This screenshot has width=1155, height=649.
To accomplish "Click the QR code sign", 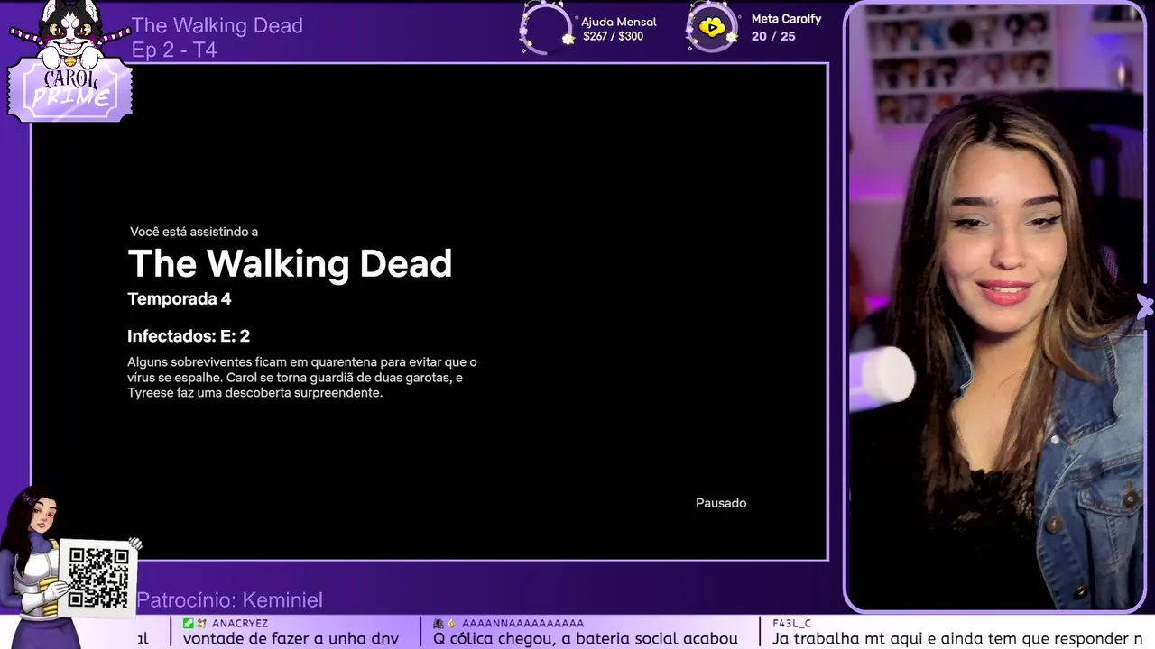I will tap(98, 577).
